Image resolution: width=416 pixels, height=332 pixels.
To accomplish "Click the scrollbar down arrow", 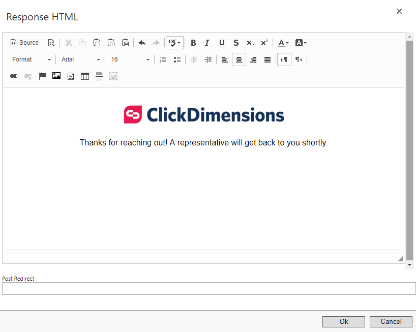I will (x=409, y=265).
